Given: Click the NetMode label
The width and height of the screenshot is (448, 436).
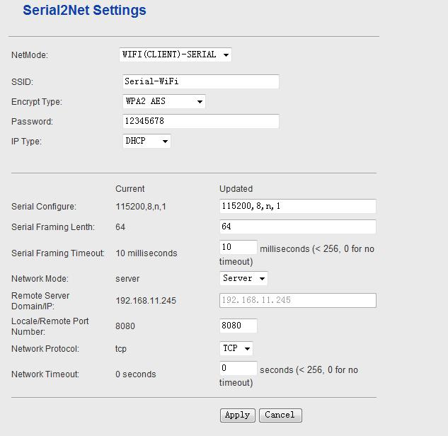Looking at the screenshot, I should coord(30,55).
